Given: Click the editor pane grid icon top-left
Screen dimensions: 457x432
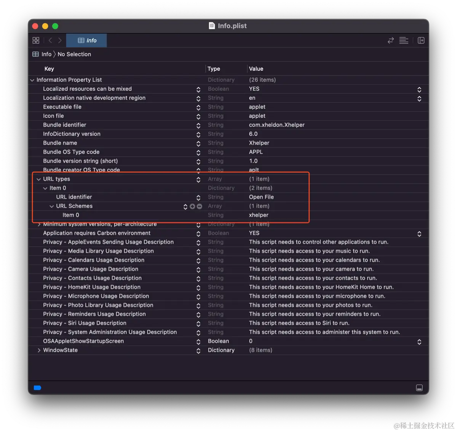Looking at the screenshot, I should pyautogui.click(x=36, y=40).
